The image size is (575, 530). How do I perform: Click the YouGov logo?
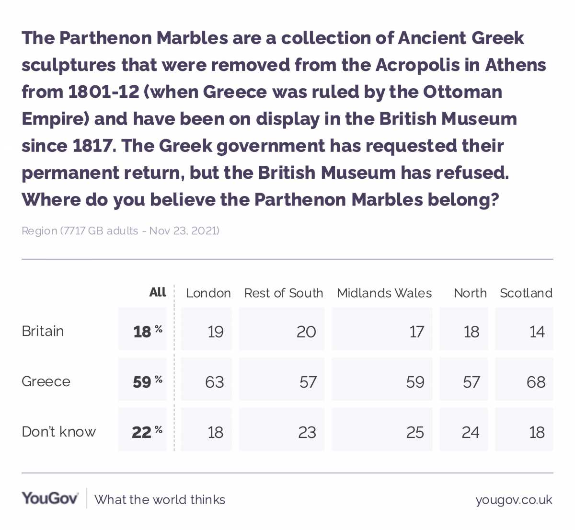coord(50,498)
